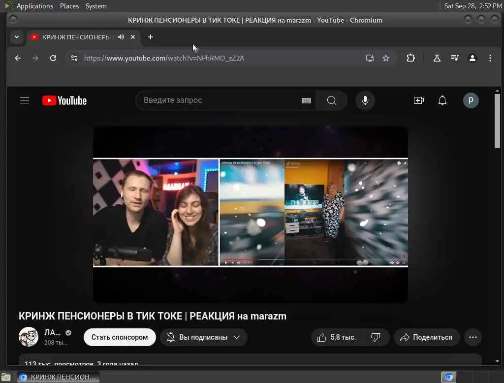Like the video (5,8 тыс.)
The height and width of the screenshot is (383, 504).
[x=337, y=337]
